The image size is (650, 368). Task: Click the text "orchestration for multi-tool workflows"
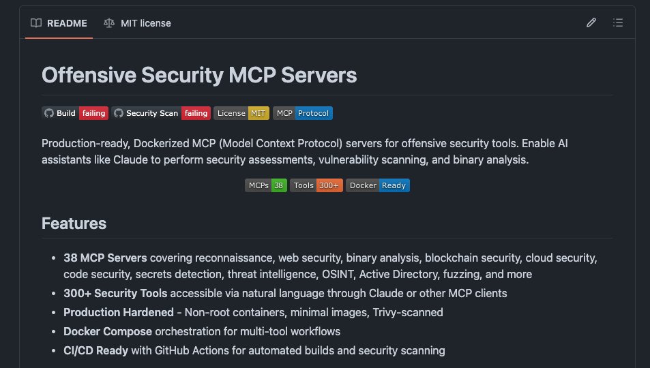(248, 331)
